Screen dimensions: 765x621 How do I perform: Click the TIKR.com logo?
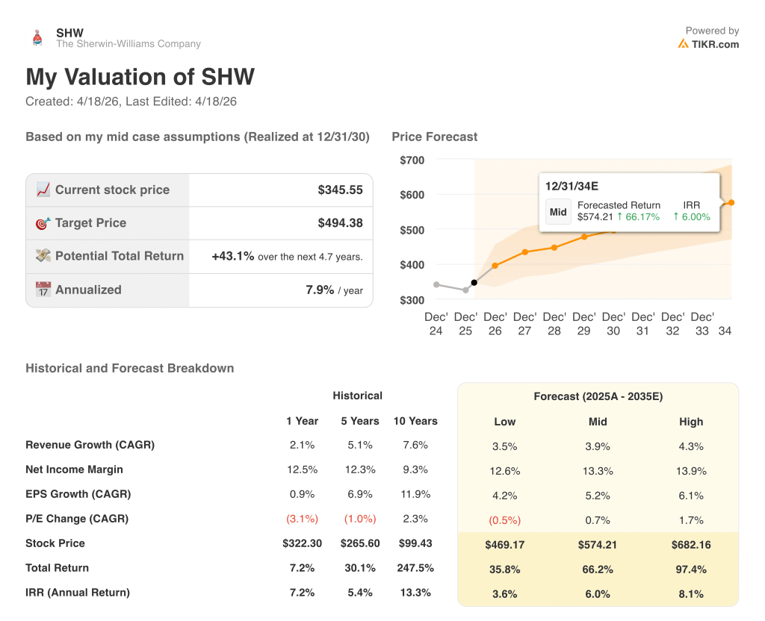pyautogui.click(x=708, y=44)
